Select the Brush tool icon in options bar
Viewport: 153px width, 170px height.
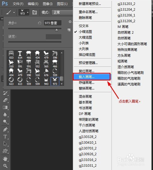(8, 12)
